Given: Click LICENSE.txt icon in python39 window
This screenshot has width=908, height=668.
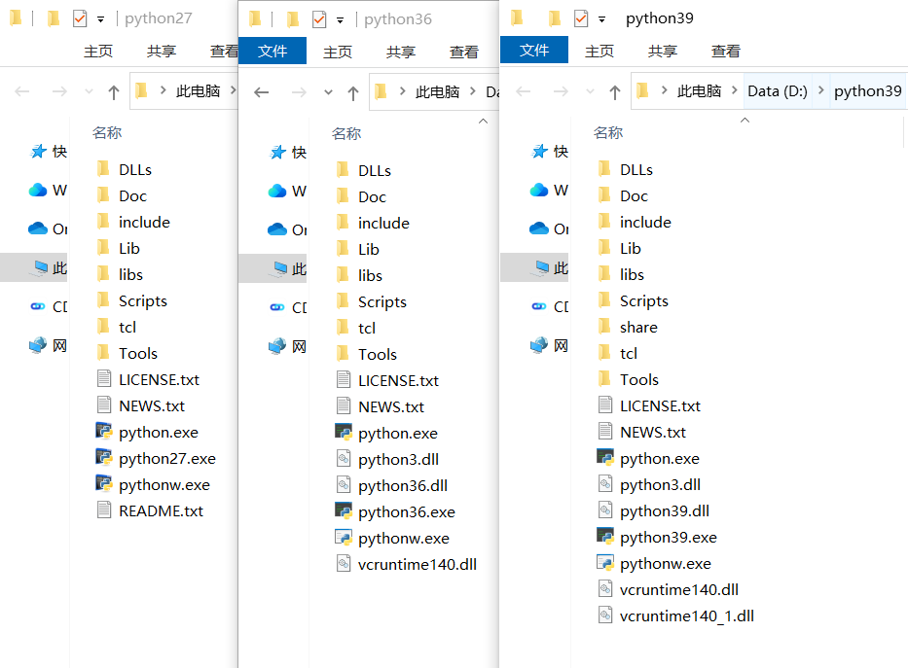Looking at the screenshot, I should (605, 404).
